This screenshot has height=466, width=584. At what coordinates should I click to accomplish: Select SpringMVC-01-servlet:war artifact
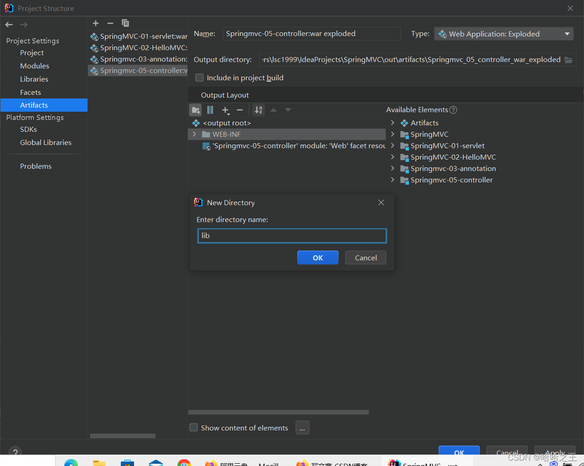(138, 36)
